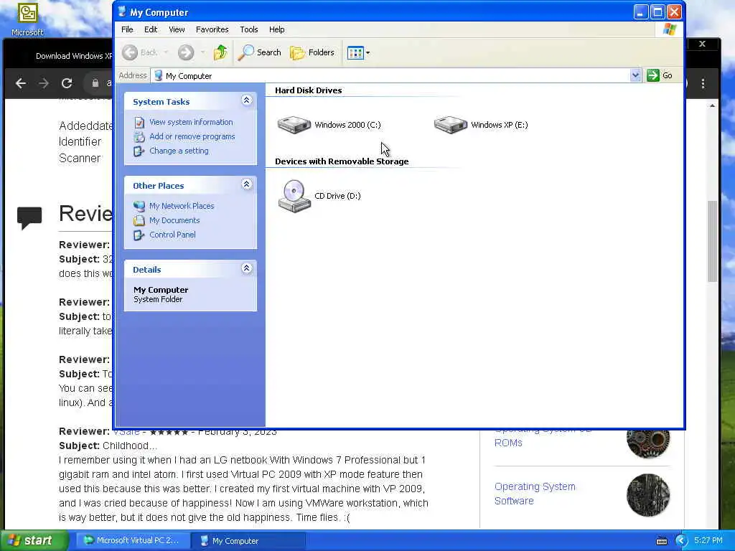Expand the Address bar dropdown

click(635, 75)
